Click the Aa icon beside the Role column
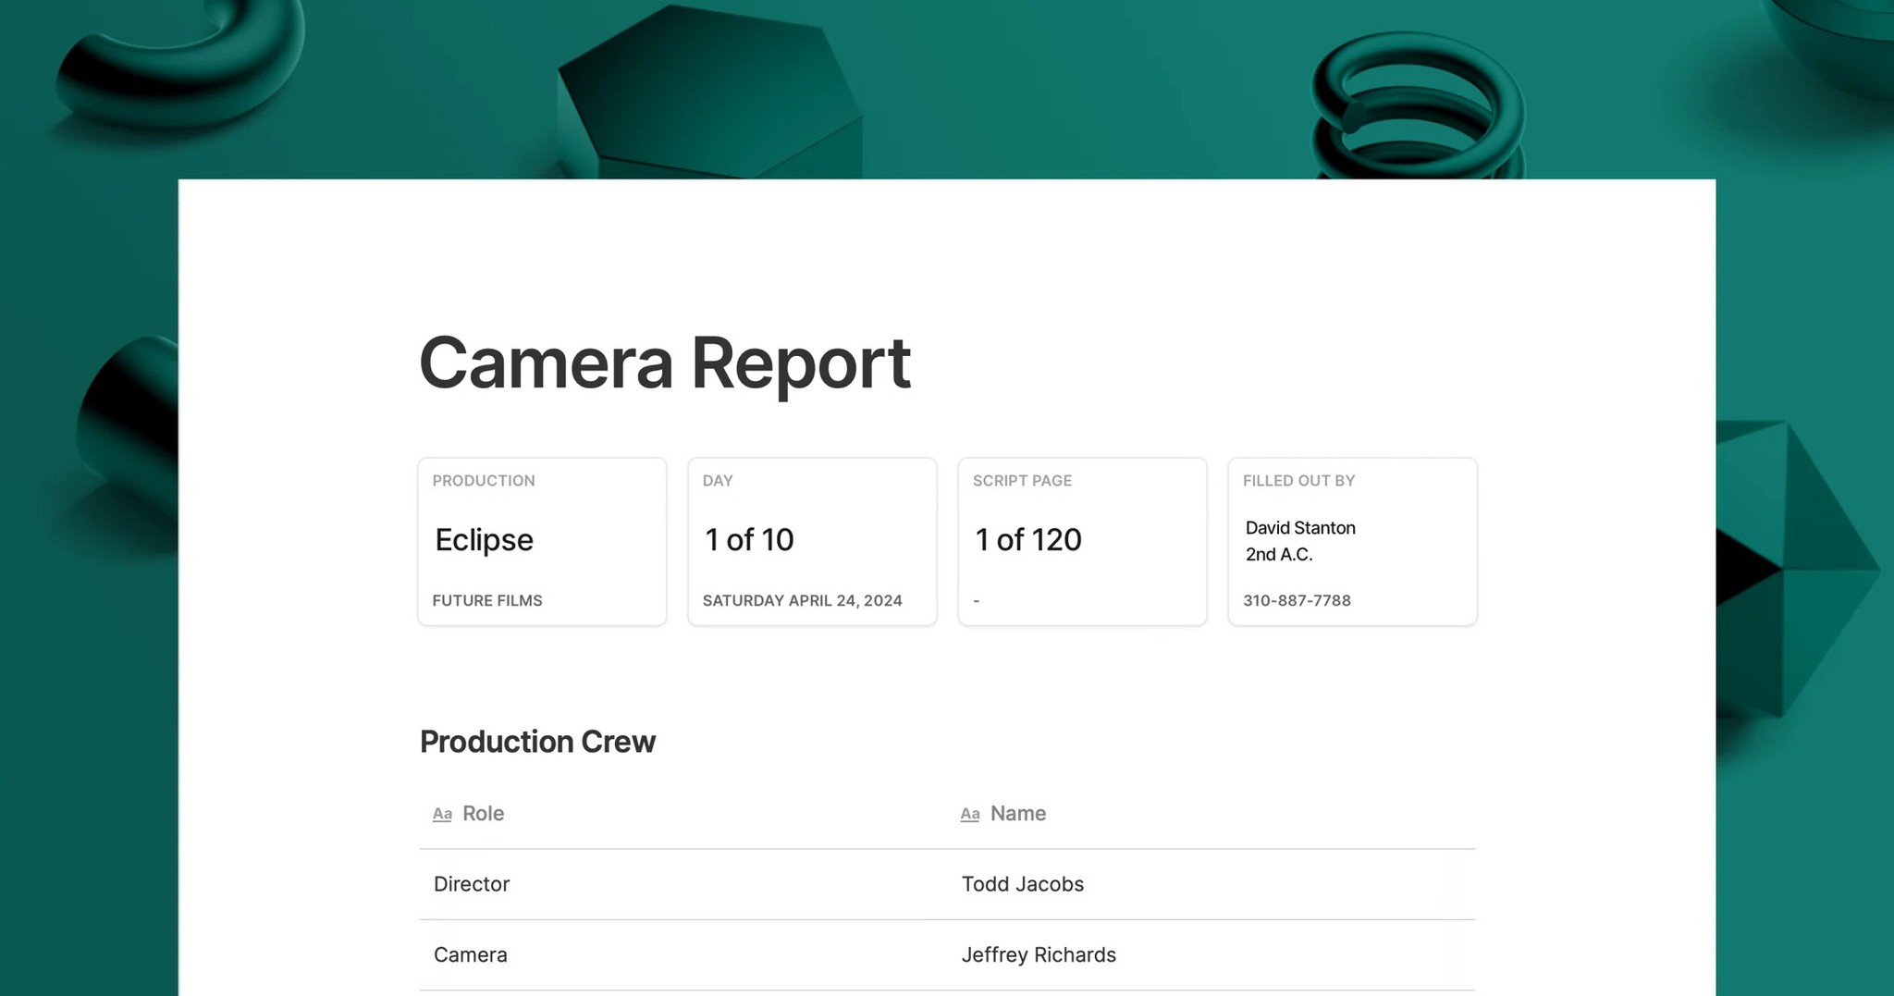Image resolution: width=1894 pixels, height=996 pixels. coord(442,814)
